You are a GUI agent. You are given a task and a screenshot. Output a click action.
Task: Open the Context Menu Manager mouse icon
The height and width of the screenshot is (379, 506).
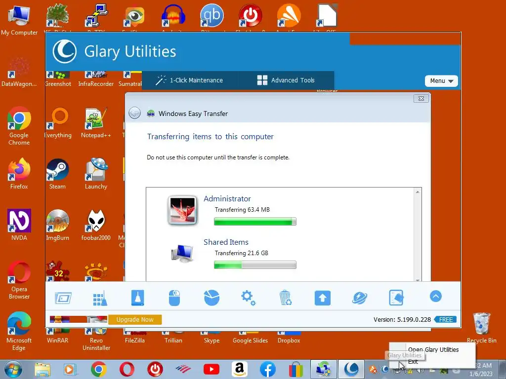click(174, 298)
